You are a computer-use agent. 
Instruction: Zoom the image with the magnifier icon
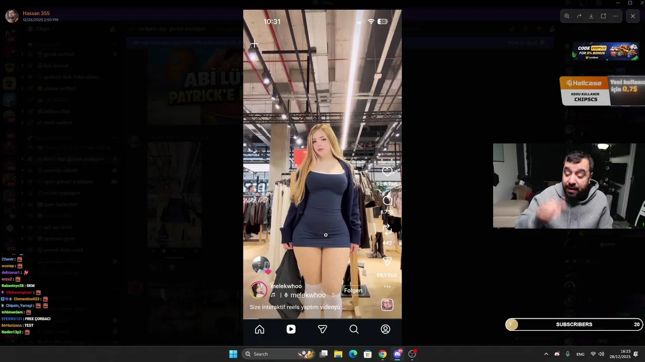[567, 16]
